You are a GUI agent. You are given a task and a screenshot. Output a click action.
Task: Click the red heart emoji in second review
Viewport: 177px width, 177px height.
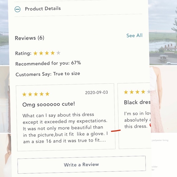coord(150,125)
